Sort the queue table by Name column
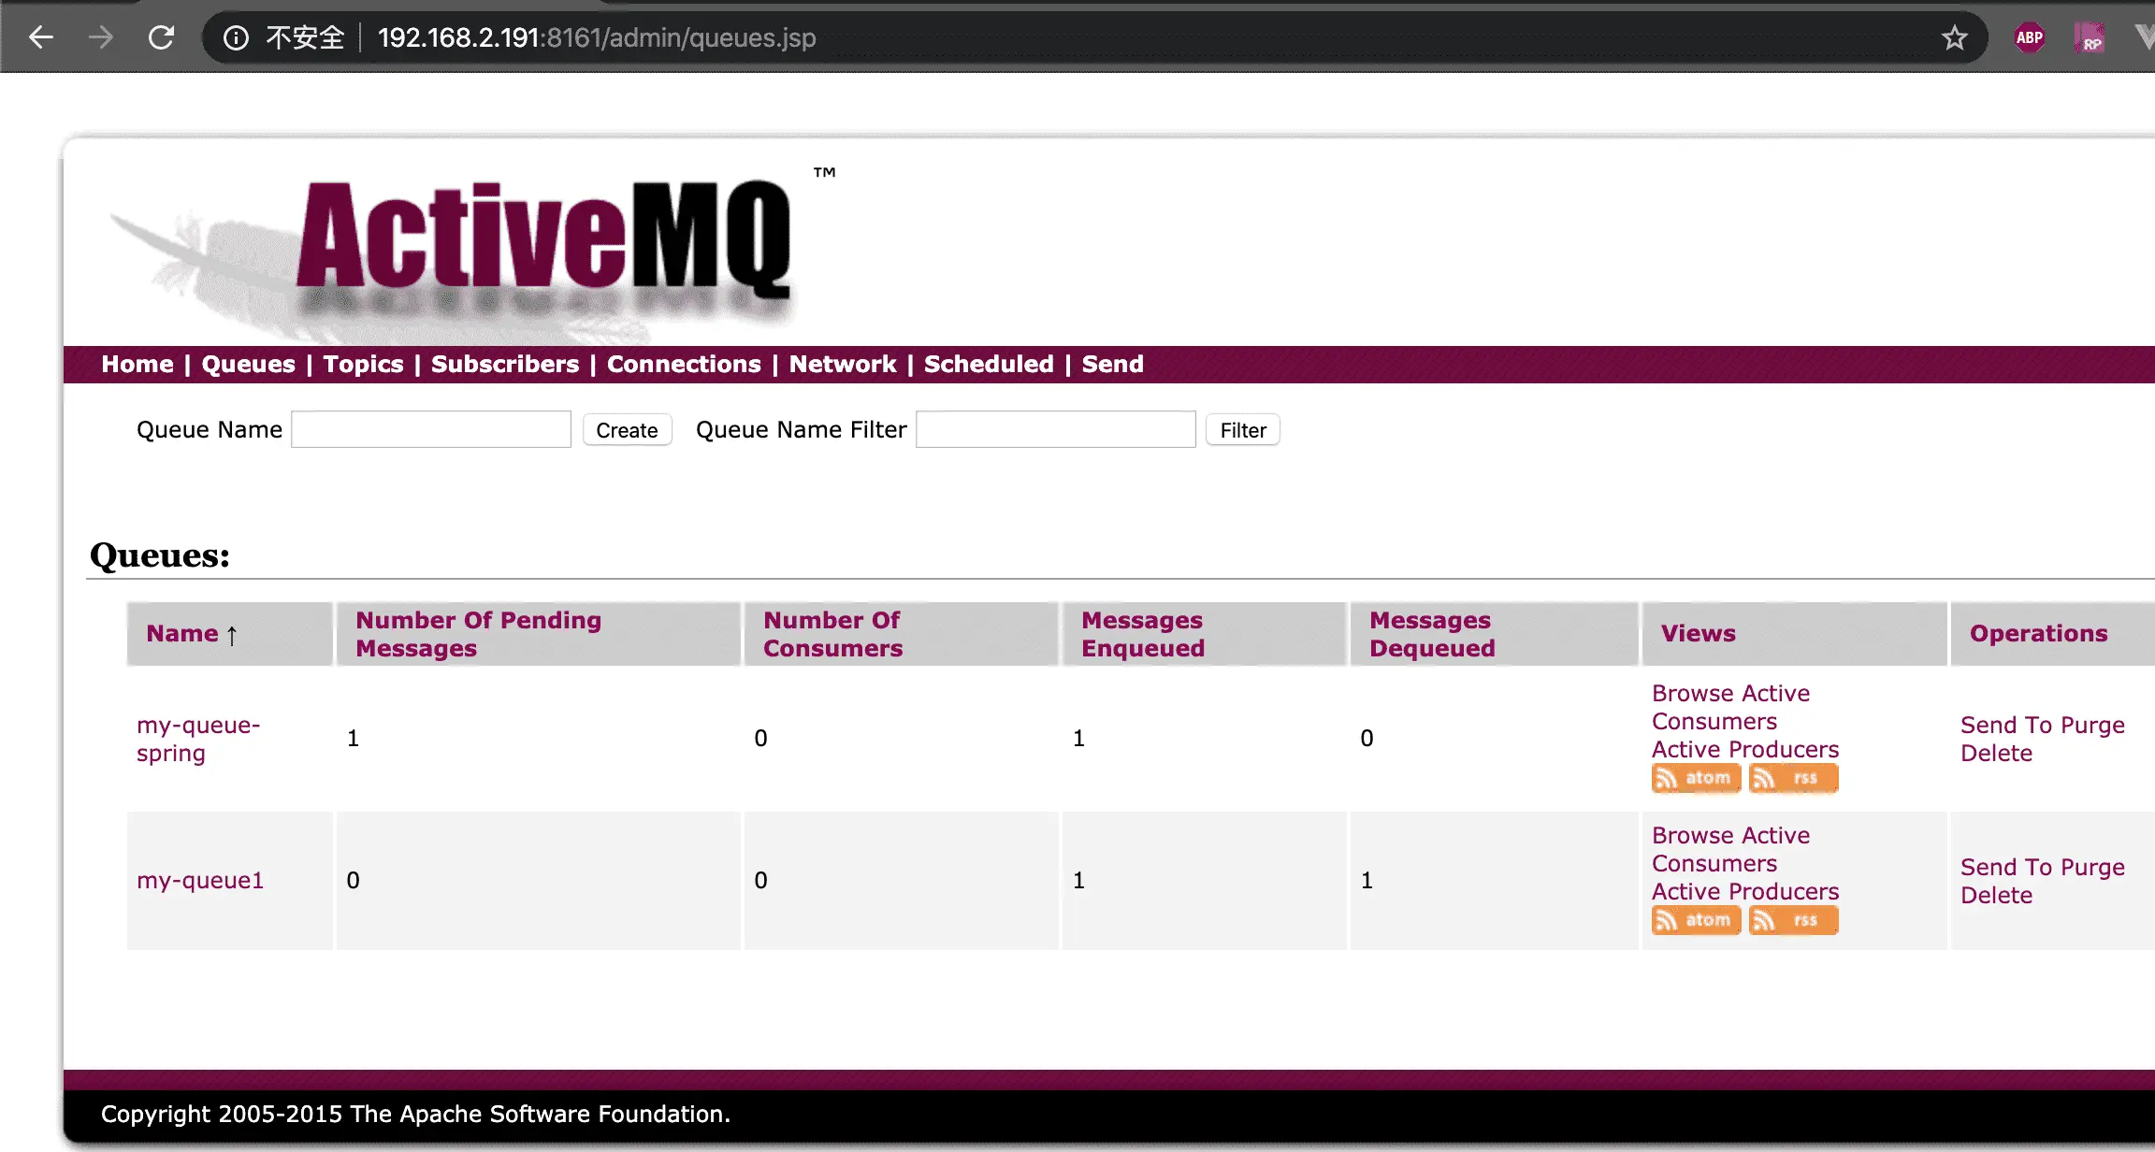 point(182,634)
